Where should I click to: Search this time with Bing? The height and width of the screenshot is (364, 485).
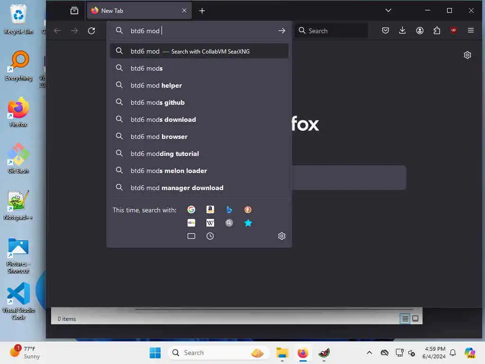(229, 209)
